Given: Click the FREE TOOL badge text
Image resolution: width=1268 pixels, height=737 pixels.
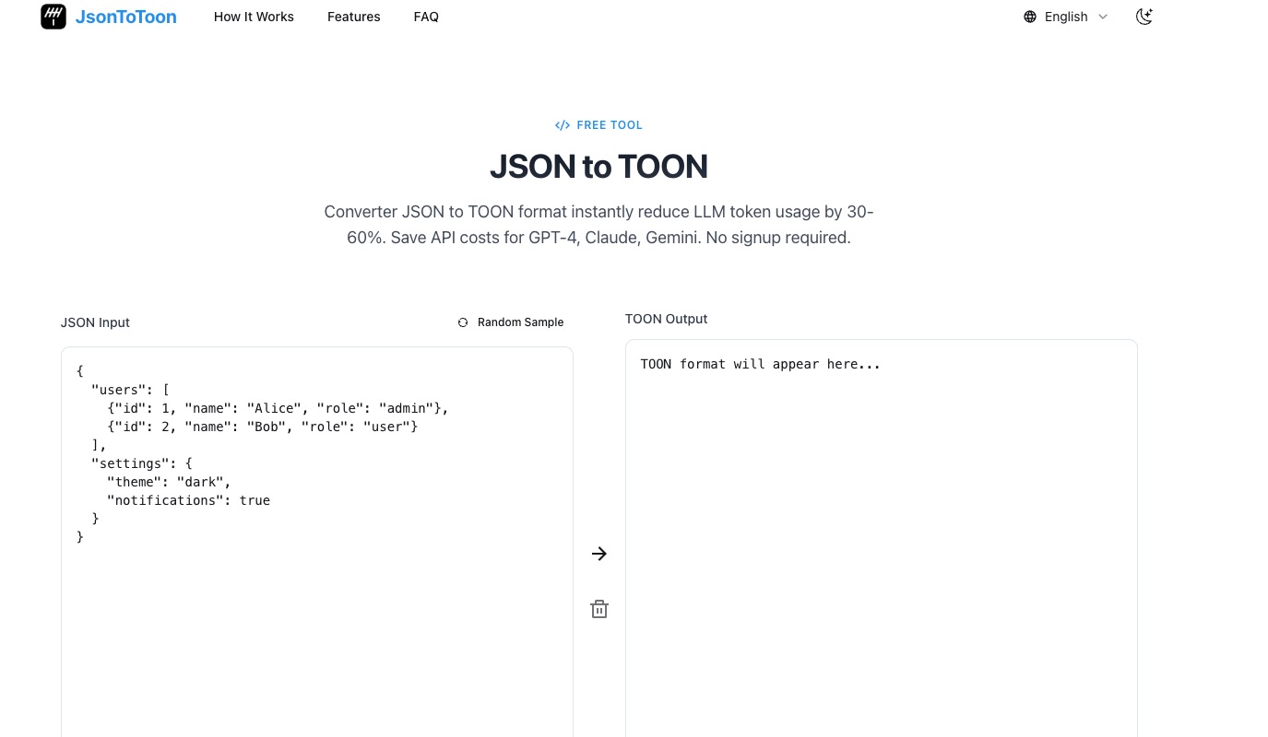Looking at the screenshot, I should 609,125.
